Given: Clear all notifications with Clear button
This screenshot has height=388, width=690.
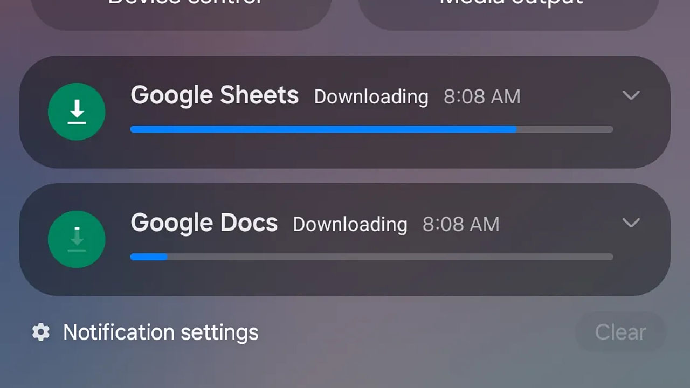Looking at the screenshot, I should click(x=620, y=332).
